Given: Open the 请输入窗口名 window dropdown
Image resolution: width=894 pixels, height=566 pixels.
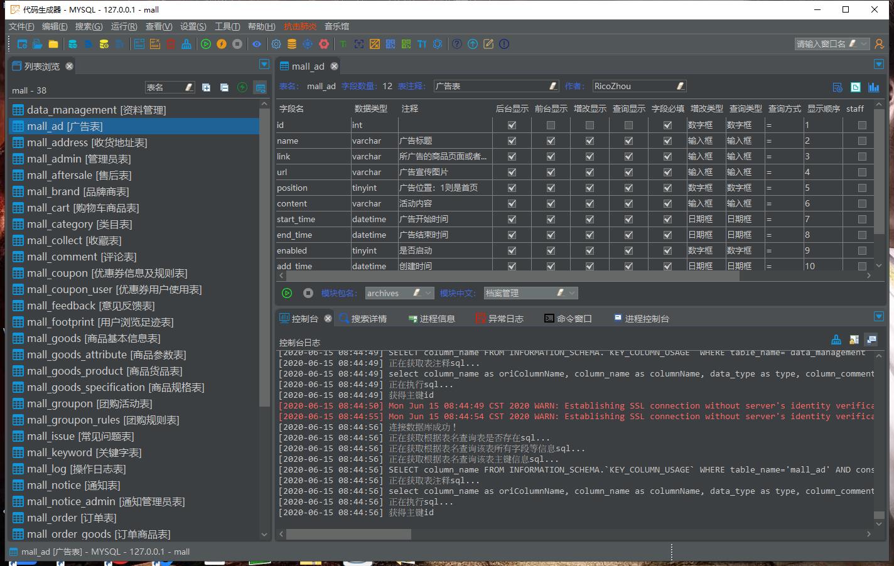Looking at the screenshot, I should [x=864, y=44].
